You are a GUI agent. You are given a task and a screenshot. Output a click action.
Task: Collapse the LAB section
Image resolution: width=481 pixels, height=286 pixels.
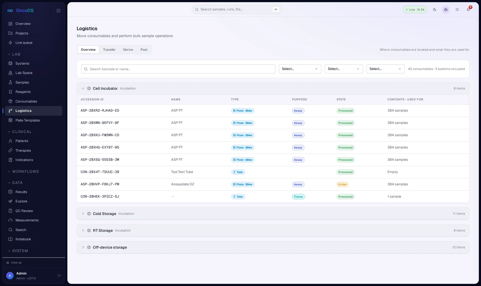point(14,54)
